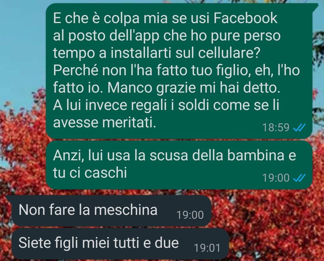This screenshot has height=261, width=324.
Task: Click the blue double-check beside 18:59
Action: pos(299,128)
